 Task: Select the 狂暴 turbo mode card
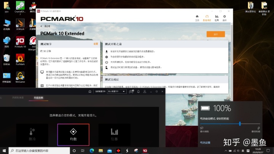coord(115,135)
